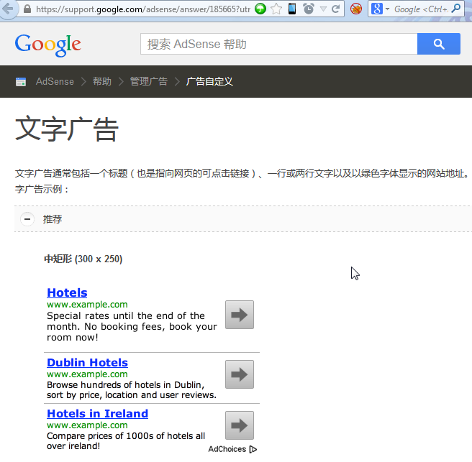472x462 pixels.
Task: Click www.example.com under Hotels ad
Action: (87, 305)
